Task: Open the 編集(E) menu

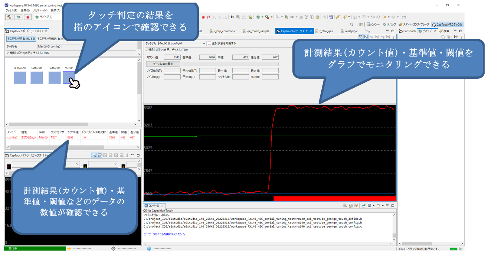Action: point(25,10)
